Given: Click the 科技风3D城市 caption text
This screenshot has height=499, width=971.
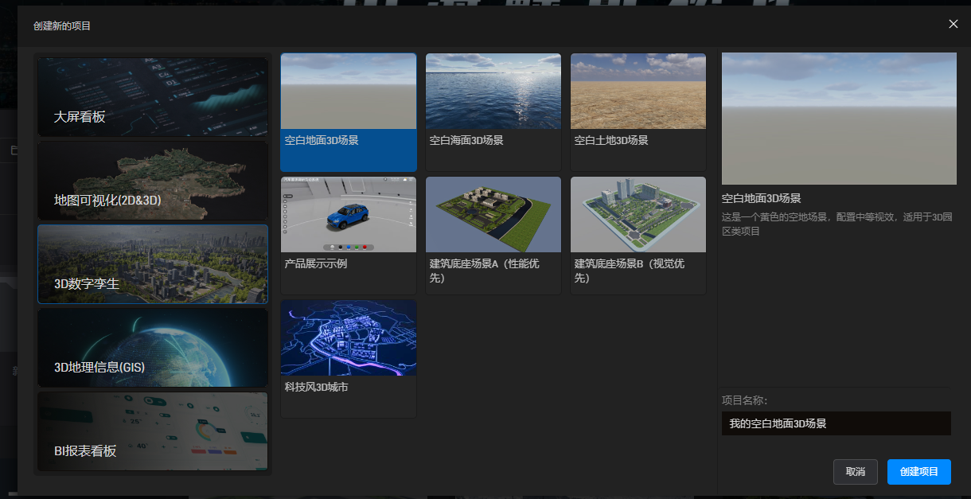Looking at the screenshot, I should [x=317, y=387].
